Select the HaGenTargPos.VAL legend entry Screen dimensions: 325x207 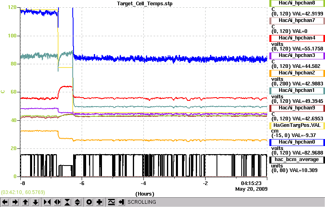click(297, 126)
